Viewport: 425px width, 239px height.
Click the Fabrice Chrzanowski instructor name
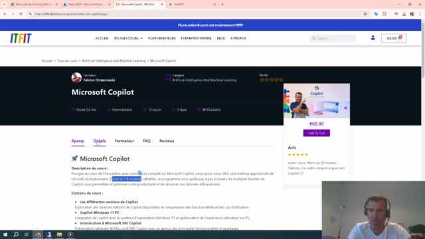99,80
